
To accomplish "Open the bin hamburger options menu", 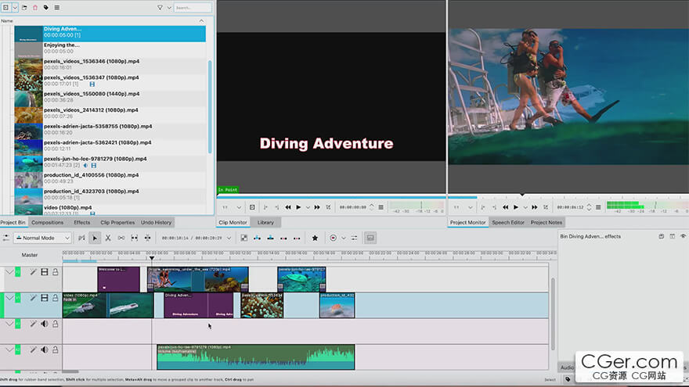I will click(57, 8).
